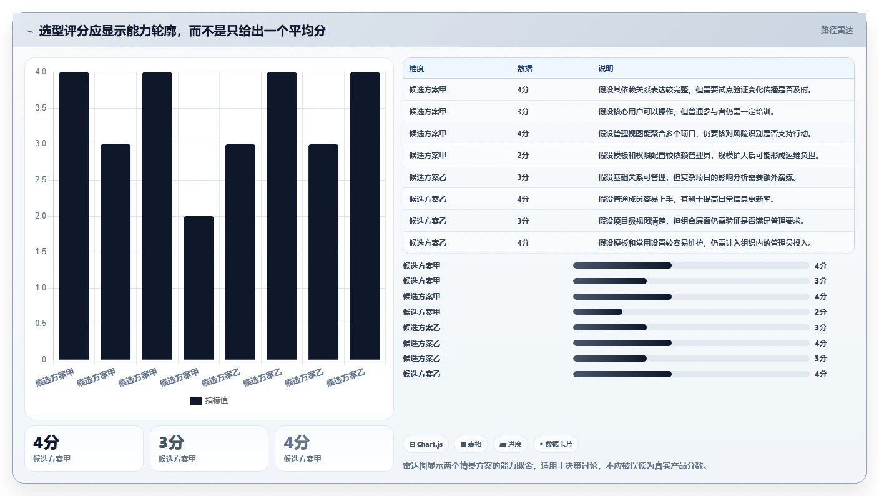Screen dimensions: 879x496
Task: Select the row about 模板和权限配置较依赖管理员
Action: point(628,156)
